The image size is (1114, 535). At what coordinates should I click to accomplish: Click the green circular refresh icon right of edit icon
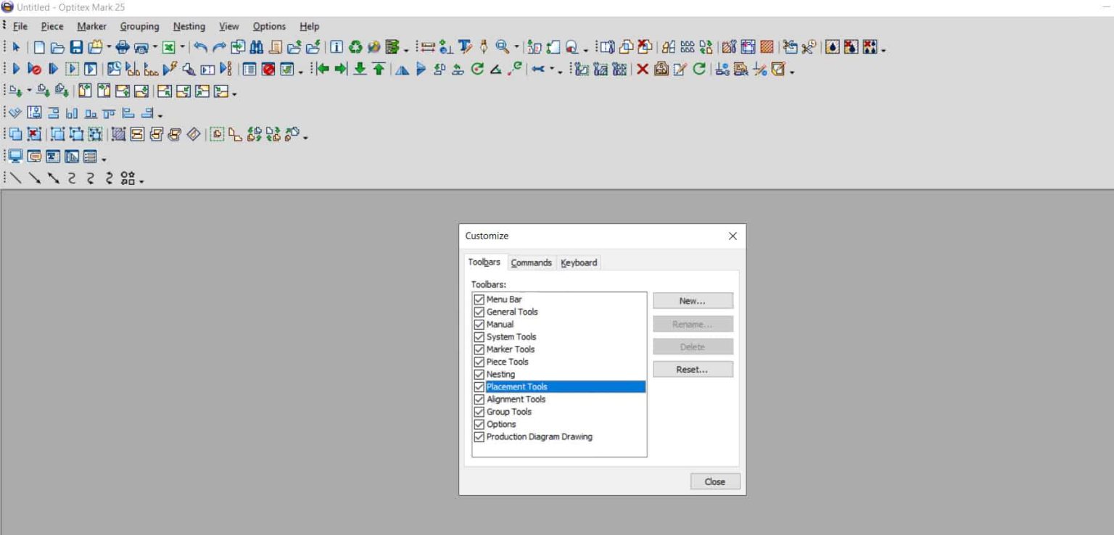click(698, 69)
